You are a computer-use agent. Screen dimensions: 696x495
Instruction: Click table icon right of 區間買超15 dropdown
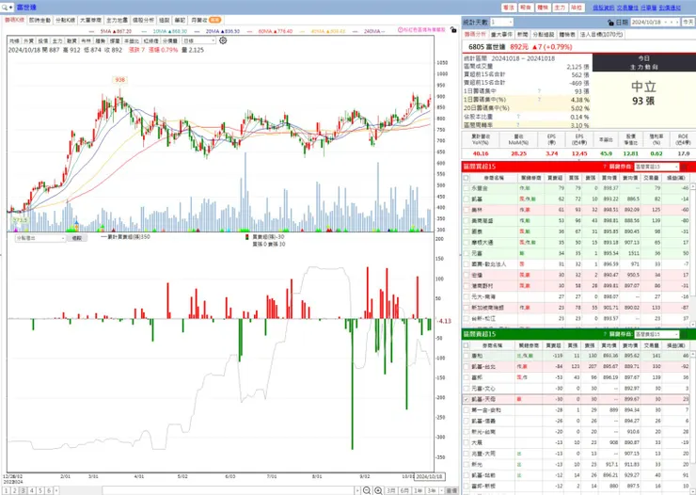pos(684,167)
